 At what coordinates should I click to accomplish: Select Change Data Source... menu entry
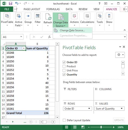(x=73, y=30)
